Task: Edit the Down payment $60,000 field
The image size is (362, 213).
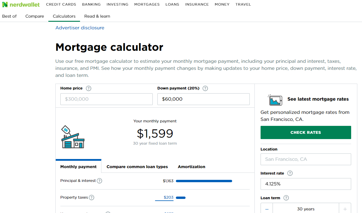Action: [203, 99]
